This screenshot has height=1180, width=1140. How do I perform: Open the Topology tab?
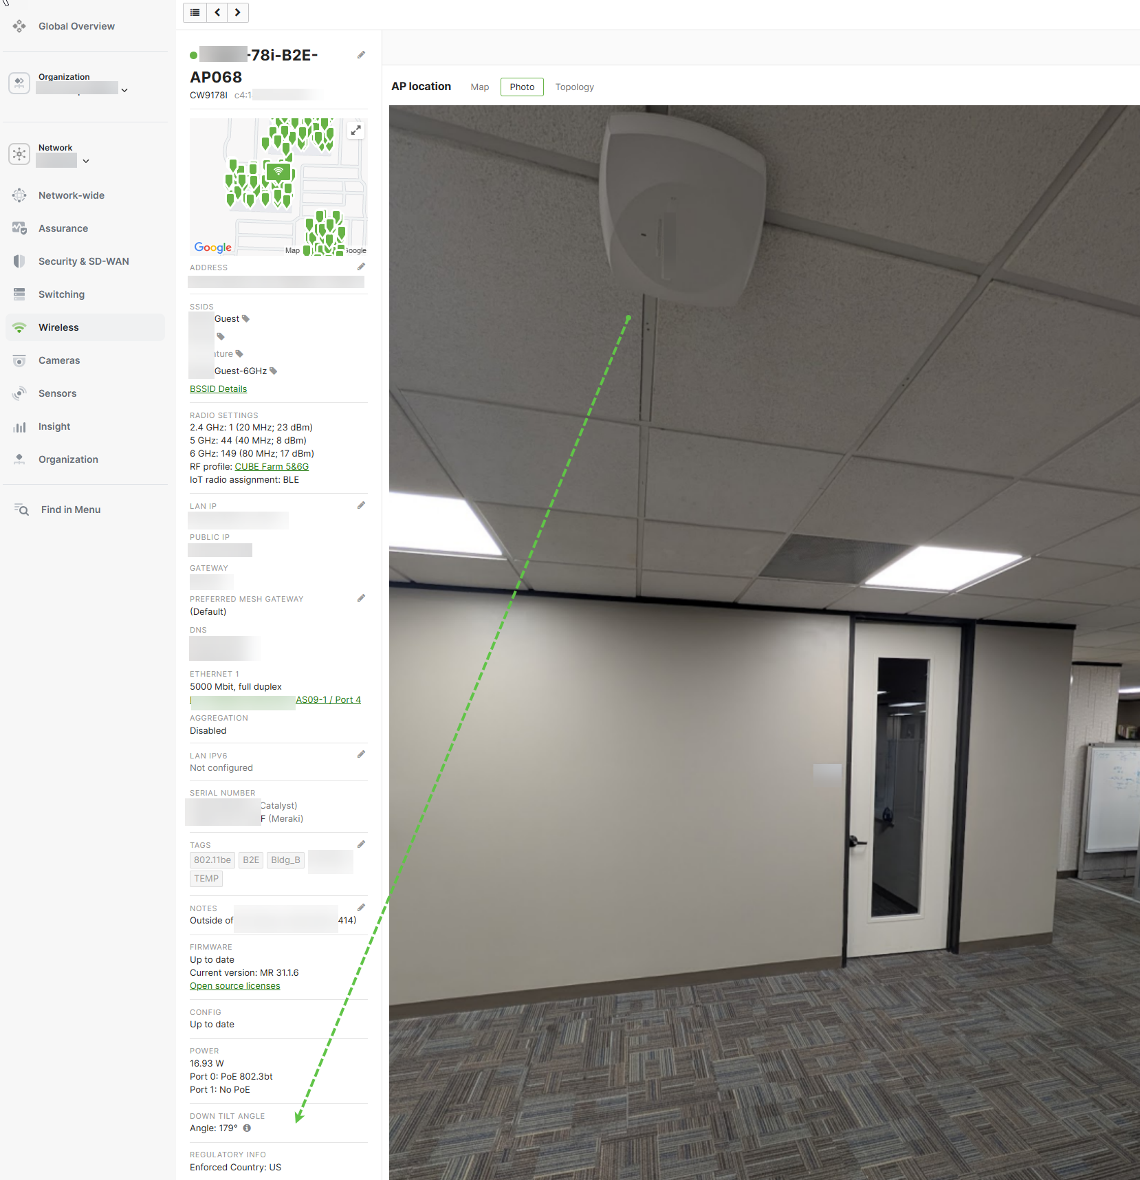click(x=574, y=87)
